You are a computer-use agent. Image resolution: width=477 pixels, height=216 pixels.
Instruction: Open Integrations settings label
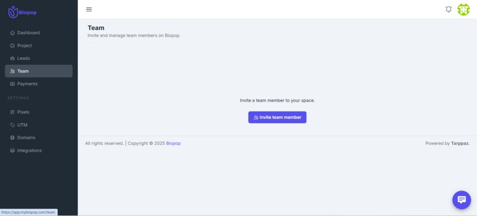[x=29, y=151]
